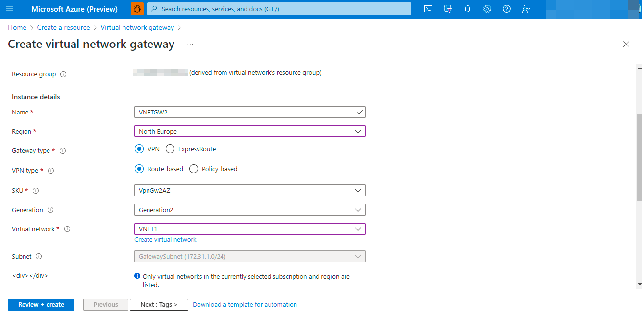Open the Generation dropdown showing Generation2
642x318 pixels.
[x=250, y=210]
